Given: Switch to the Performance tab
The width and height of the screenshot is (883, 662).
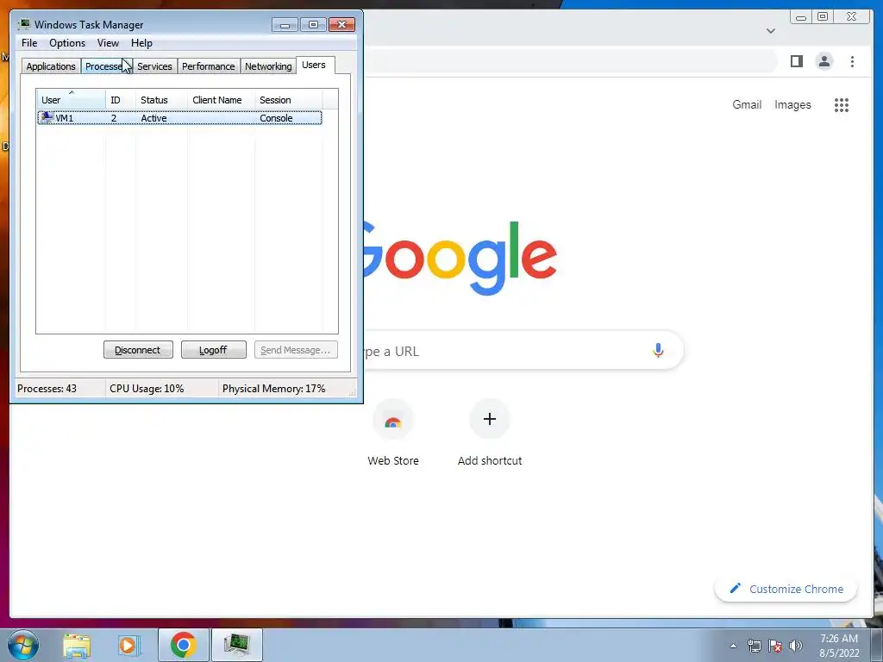Looking at the screenshot, I should 209,66.
